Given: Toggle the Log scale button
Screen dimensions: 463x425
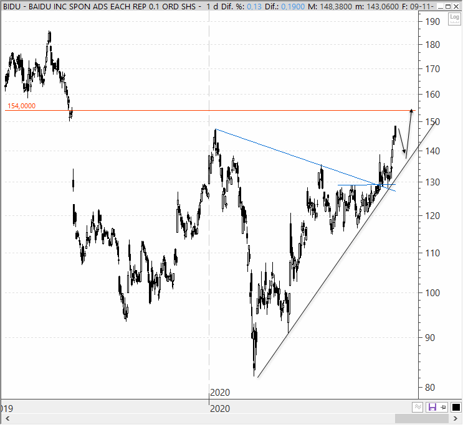Looking at the screenshot, I should [454, 19].
